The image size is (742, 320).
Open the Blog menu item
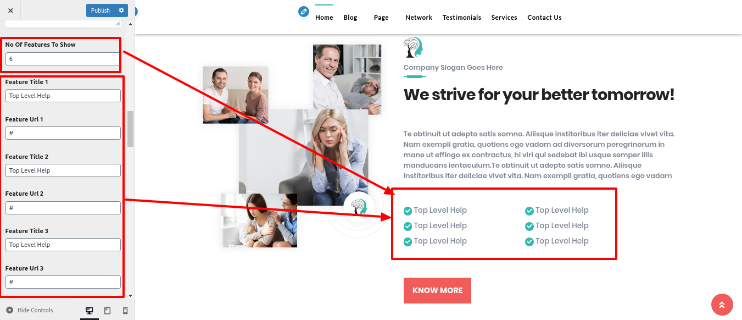[350, 18]
